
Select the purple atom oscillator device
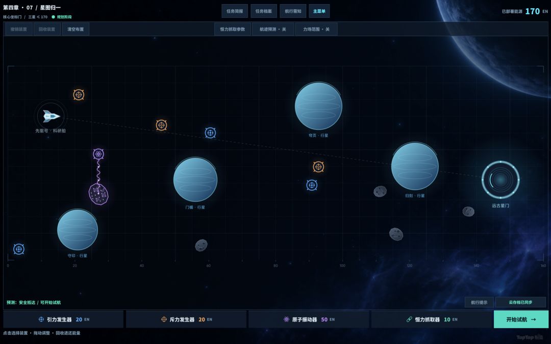(x=98, y=154)
